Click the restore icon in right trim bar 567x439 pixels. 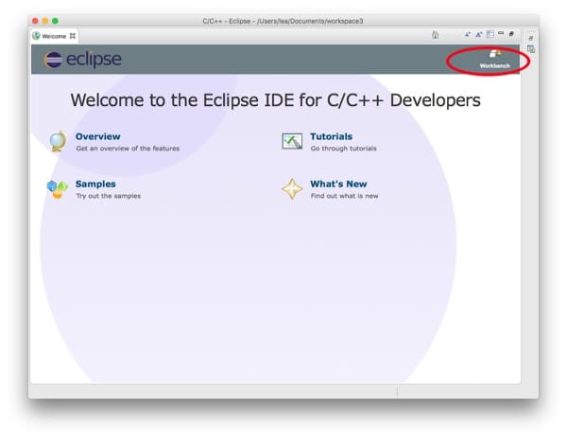point(530,38)
